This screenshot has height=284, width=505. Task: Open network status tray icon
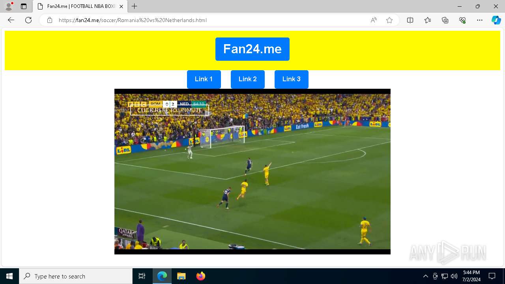[445, 276]
